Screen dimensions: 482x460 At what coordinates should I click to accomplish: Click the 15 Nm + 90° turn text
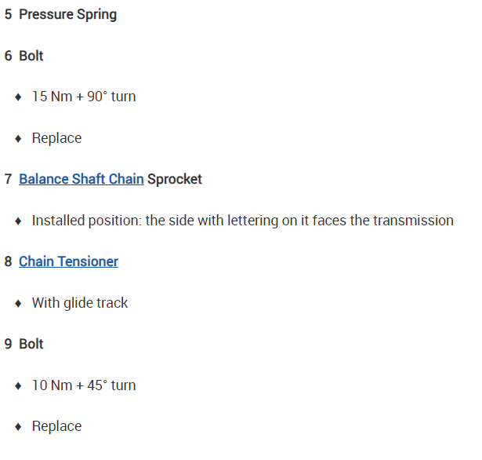(84, 97)
